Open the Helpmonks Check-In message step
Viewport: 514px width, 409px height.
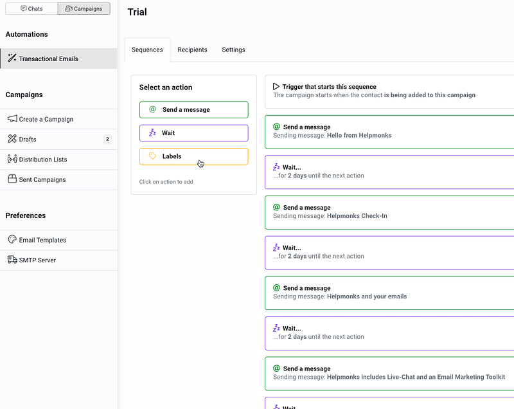tap(389, 212)
